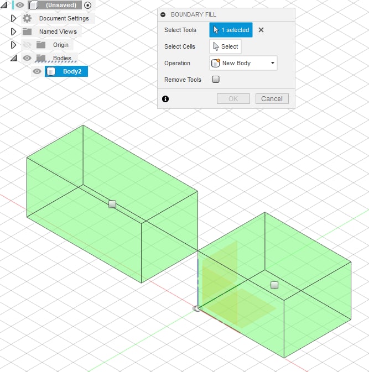Viewport: 369px width, 372px height.
Task: Click the BOUNDARY FILL dialog title
Action: coord(194,14)
